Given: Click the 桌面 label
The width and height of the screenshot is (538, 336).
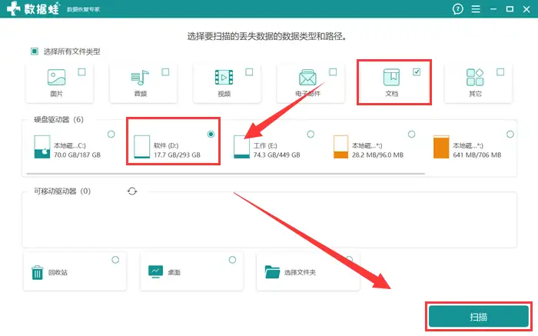Looking at the screenshot, I should click(174, 272).
